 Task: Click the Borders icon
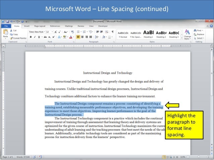(x=109, y=37)
